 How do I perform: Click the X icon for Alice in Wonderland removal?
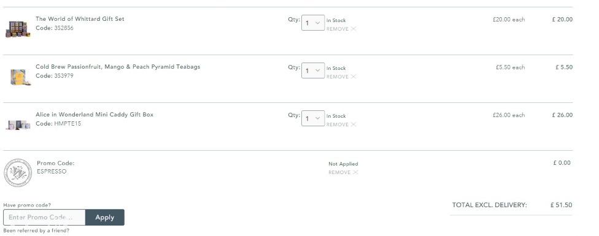pos(354,124)
